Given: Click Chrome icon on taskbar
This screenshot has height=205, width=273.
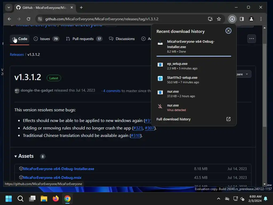Looking at the screenshot, I should pos(67,199).
